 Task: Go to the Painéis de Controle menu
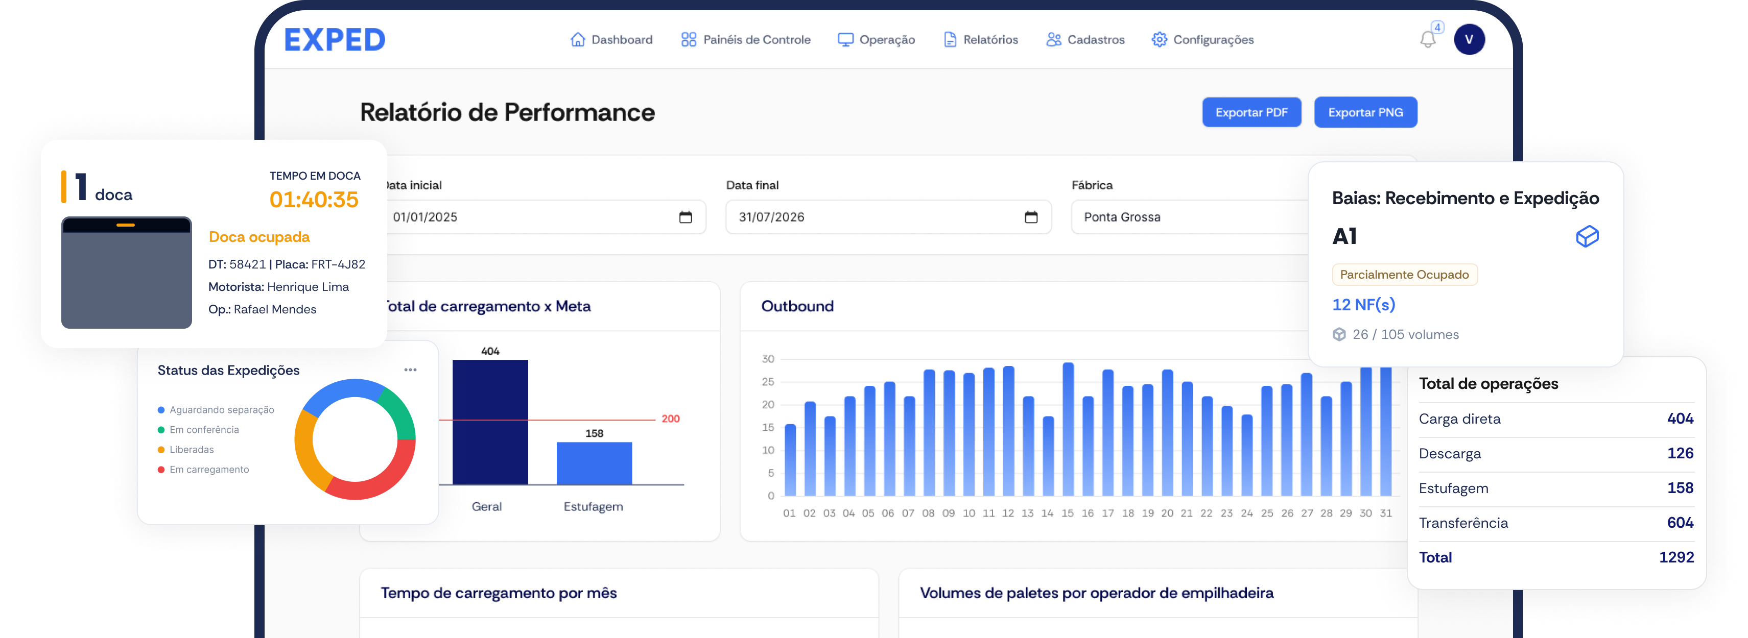(757, 39)
